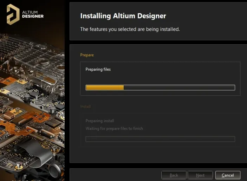Click the Altium Designer logo icon
The height and width of the screenshot is (181, 247).
[13, 14]
